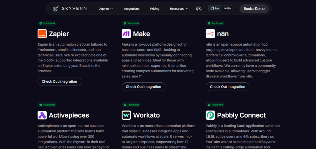
Task: Click the Published badge above Make
Action: 131,23
